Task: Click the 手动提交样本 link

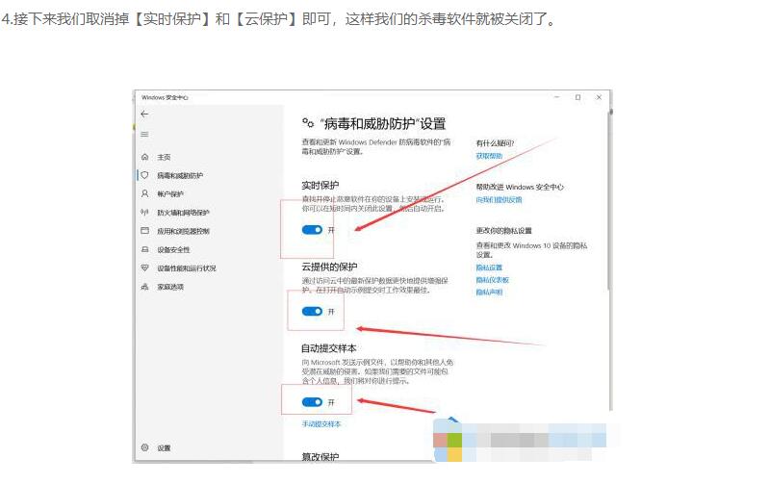Action: point(321,423)
